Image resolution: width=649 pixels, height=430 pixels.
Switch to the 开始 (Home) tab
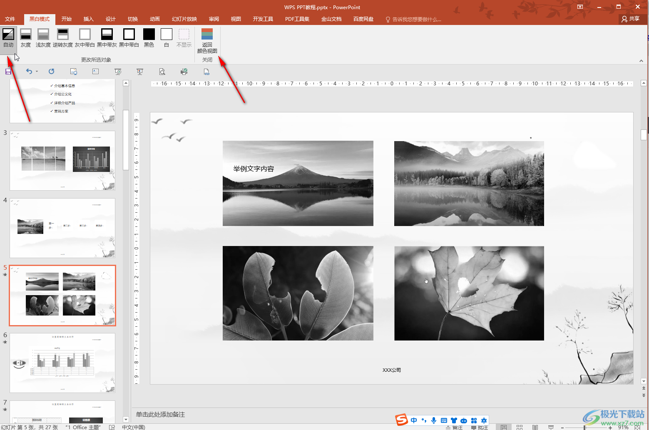[67, 19]
